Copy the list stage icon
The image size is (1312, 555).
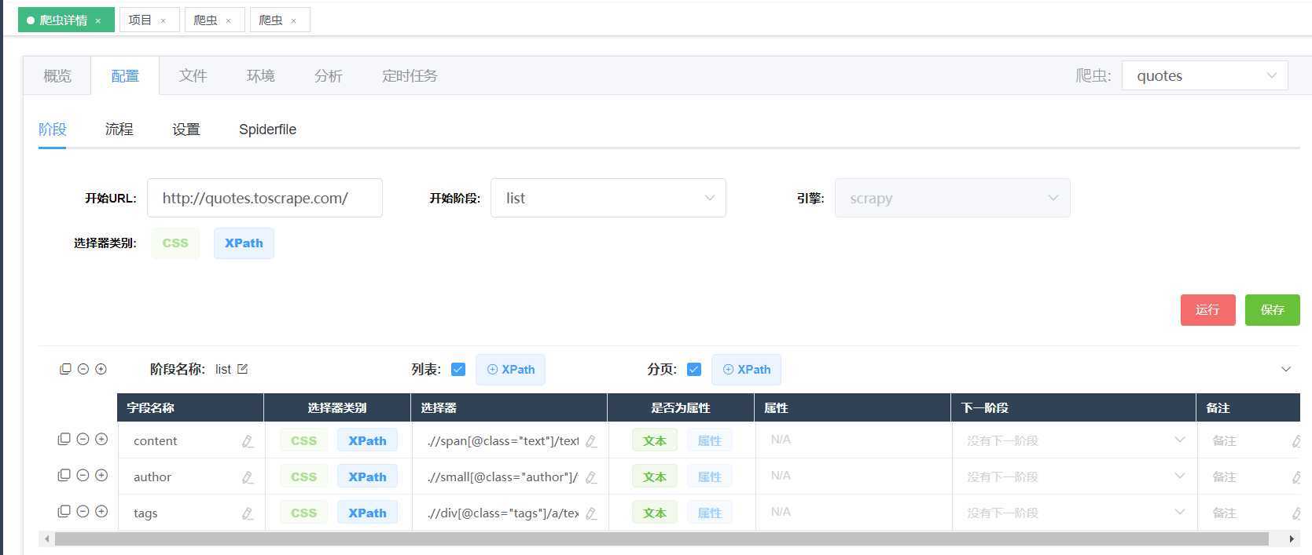click(x=65, y=369)
